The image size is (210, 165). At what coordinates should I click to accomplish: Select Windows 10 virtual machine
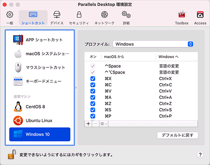click(40, 134)
